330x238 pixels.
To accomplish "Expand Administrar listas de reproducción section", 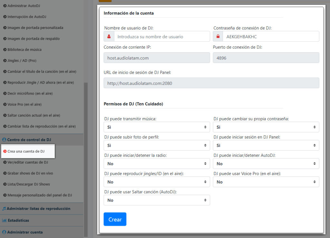I will [x=42, y=209].
